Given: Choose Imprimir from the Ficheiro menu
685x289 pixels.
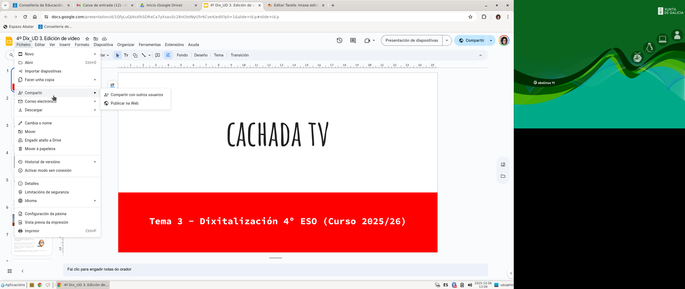Looking at the screenshot, I should click(58, 231).
